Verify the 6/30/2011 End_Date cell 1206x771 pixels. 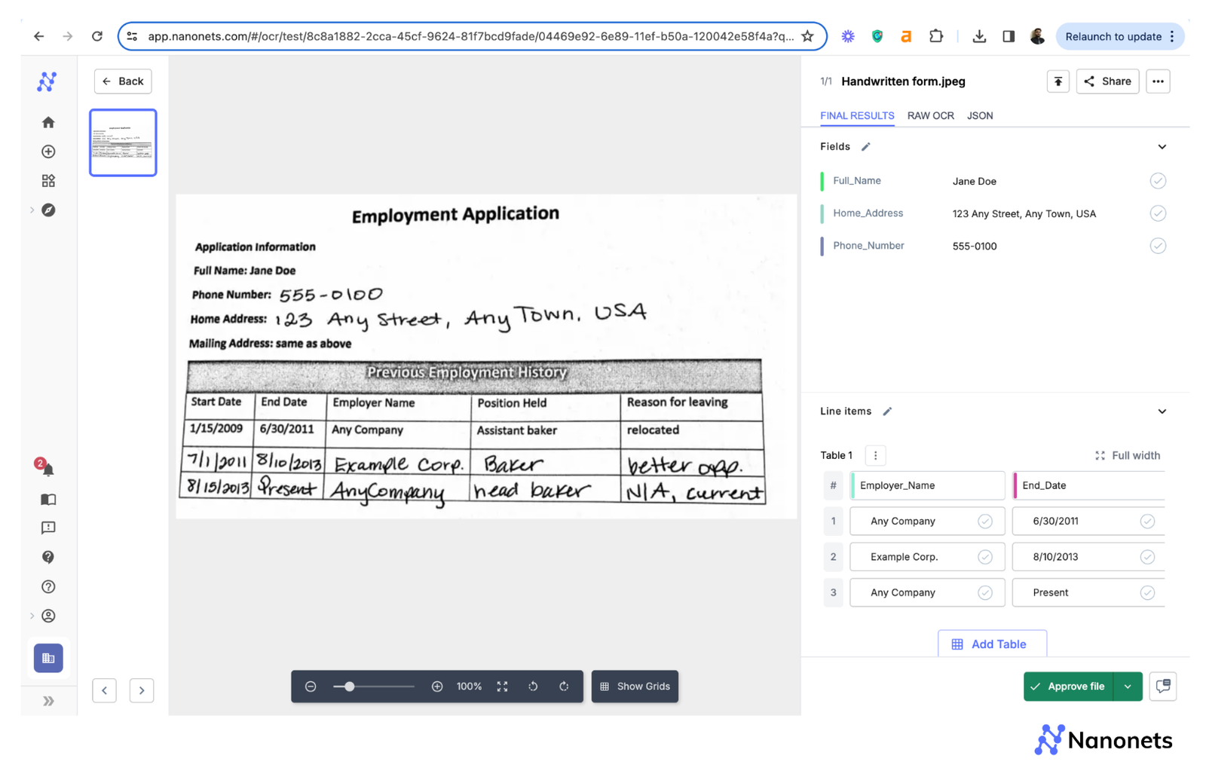[1147, 521]
